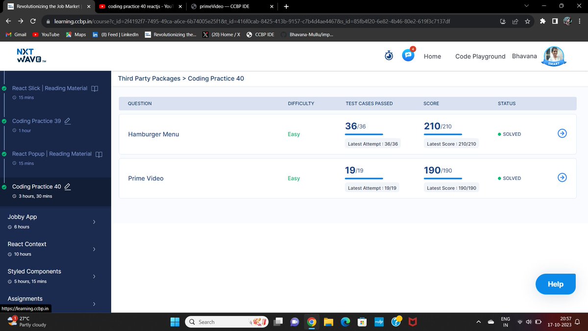Toggle Chrome side panel icon
The height and width of the screenshot is (331, 588).
coord(555,22)
